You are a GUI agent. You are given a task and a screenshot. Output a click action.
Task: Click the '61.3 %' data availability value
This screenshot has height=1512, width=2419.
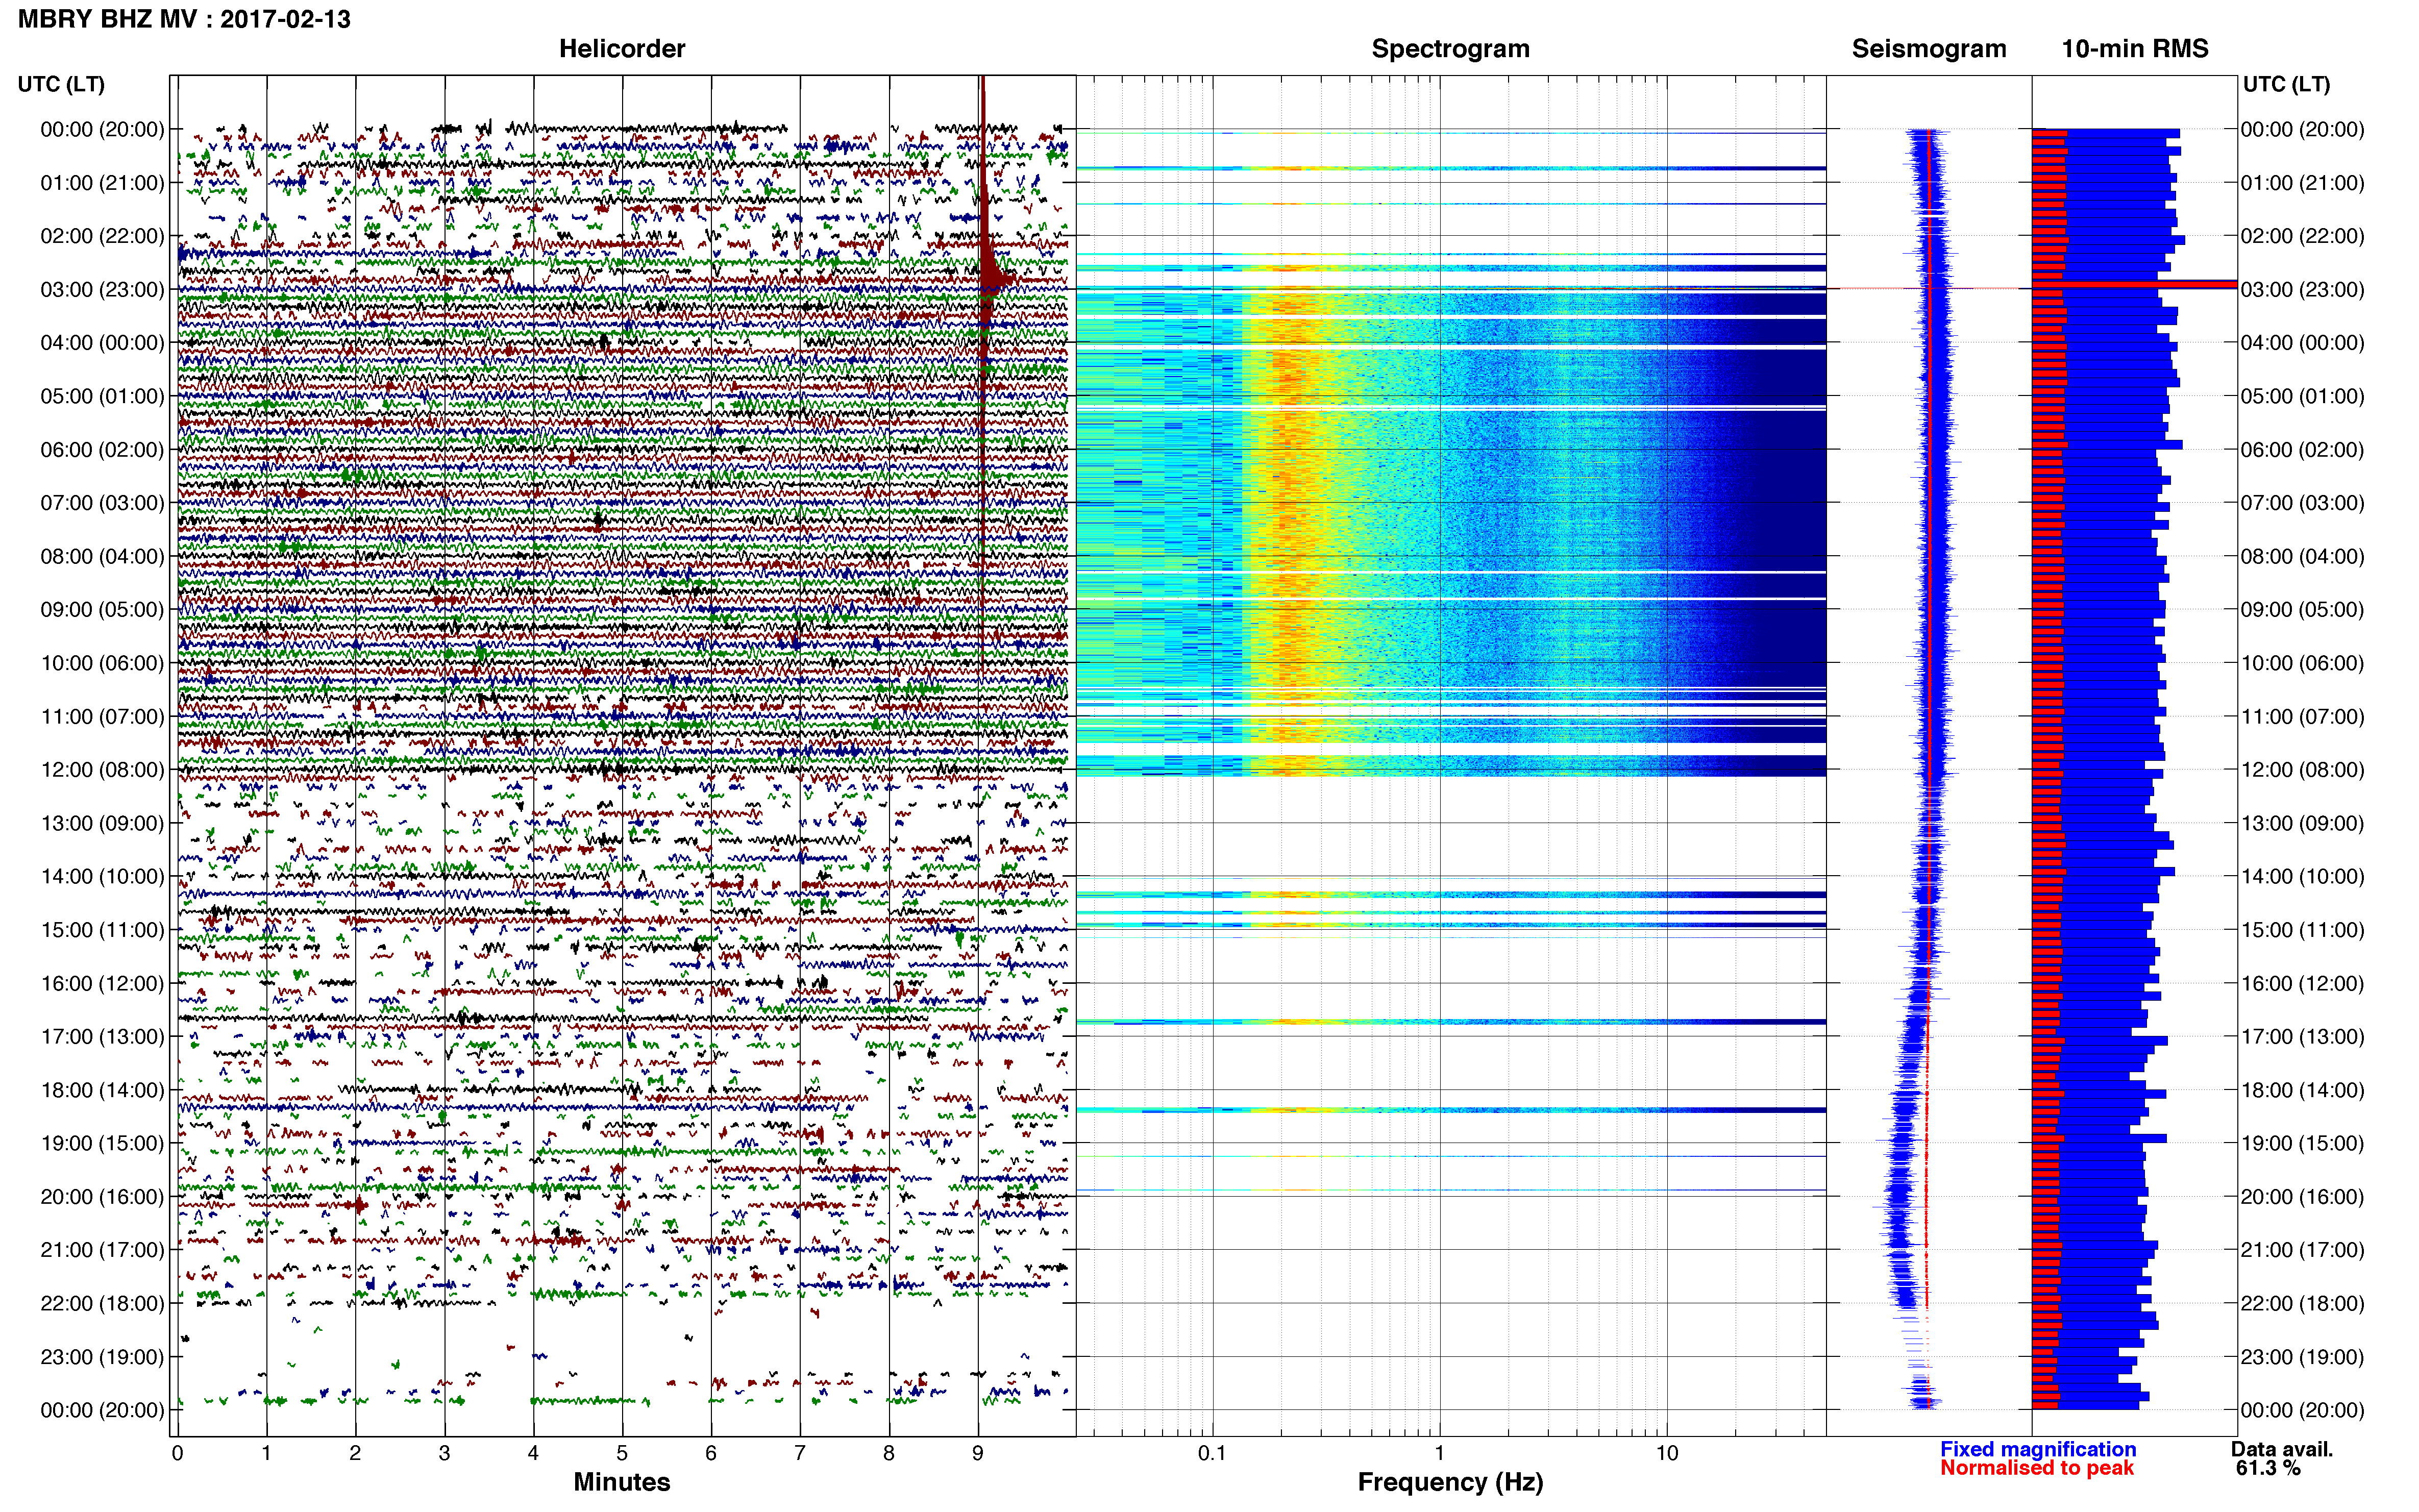click(x=2268, y=1468)
